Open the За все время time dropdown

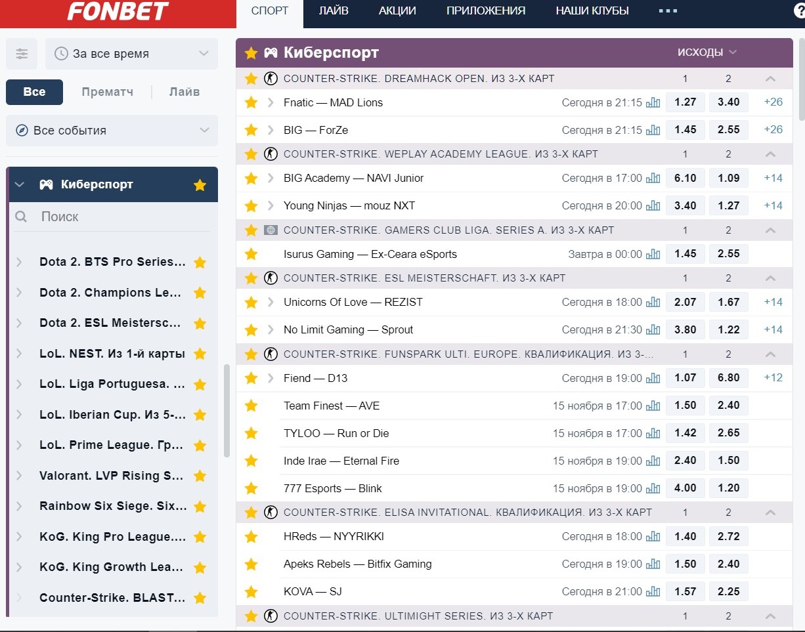pyautogui.click(x=131, y=54)
